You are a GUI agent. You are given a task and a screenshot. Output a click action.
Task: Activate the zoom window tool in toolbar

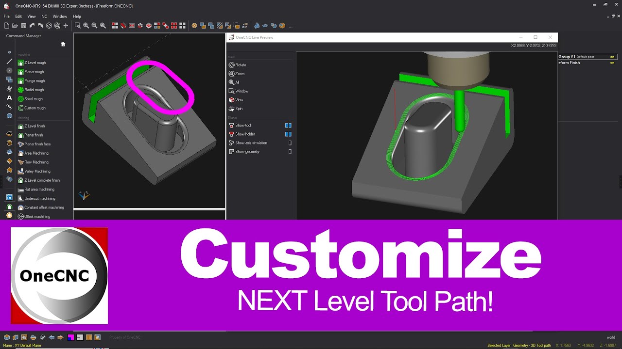tap(77, 26)
